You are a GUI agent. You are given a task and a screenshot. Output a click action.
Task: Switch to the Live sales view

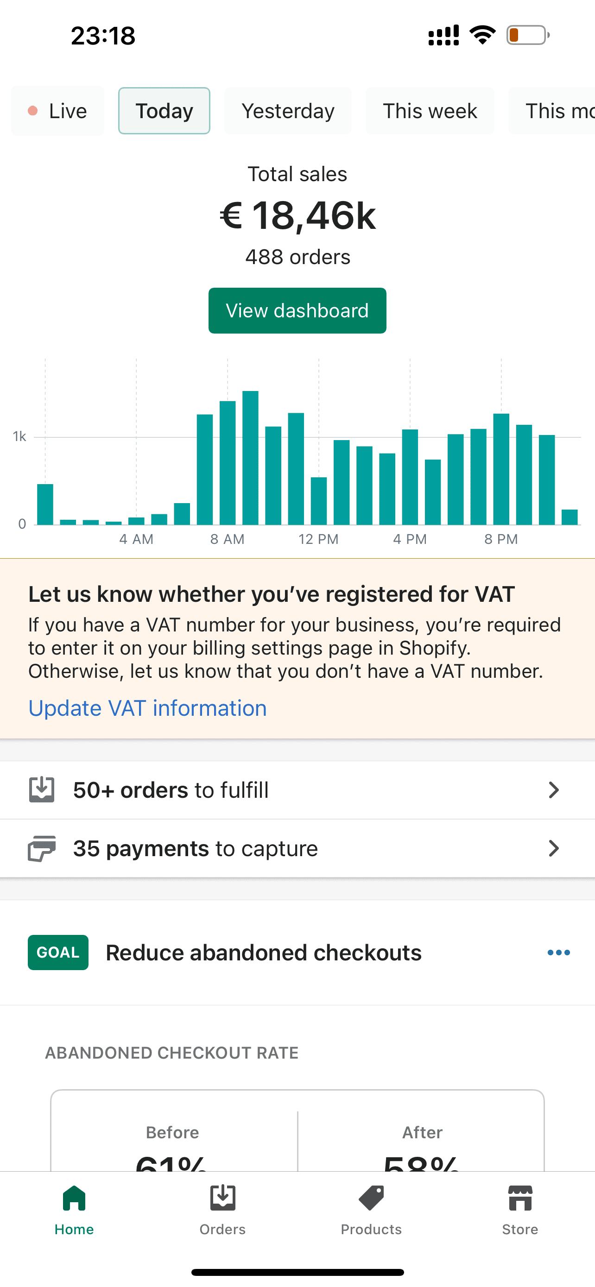pyautogui.click(x=58, y=111)
